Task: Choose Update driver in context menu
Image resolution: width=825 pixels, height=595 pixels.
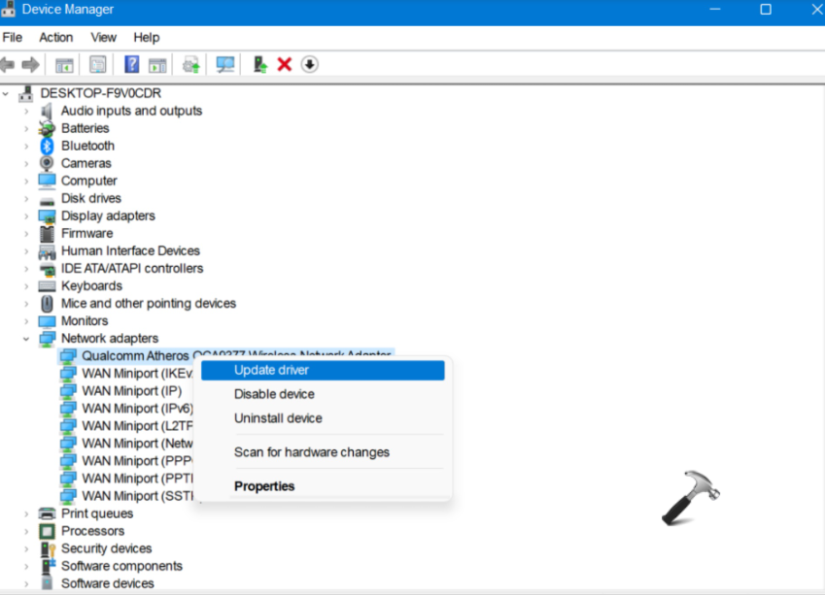Action: [323, 370]
